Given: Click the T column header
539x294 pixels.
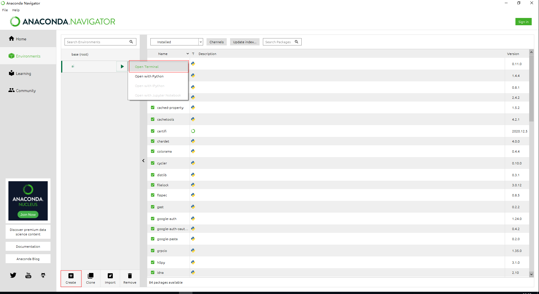Looking at the screenshot, I should click(x=193, y=54).
